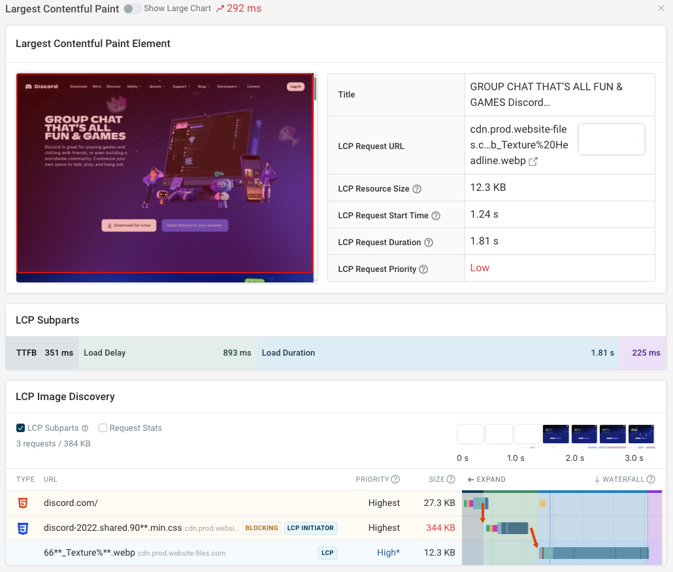The width and height of the screenshot is (673, 572).
Task: Click the Discord homepage screenshot preview
Action: [x=165, y=177]
